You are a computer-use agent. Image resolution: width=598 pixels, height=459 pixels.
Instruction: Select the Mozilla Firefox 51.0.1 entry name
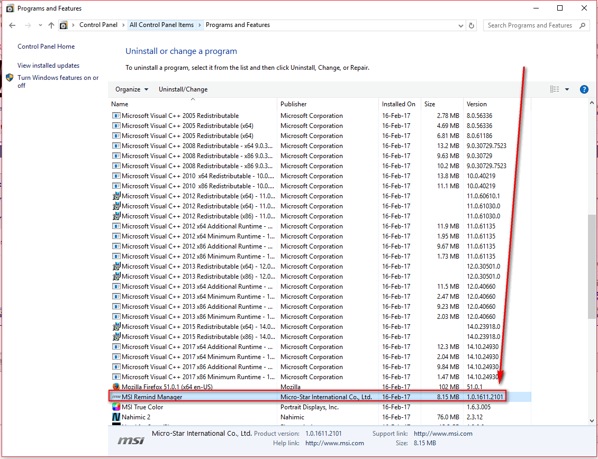[x=167, y=387]
